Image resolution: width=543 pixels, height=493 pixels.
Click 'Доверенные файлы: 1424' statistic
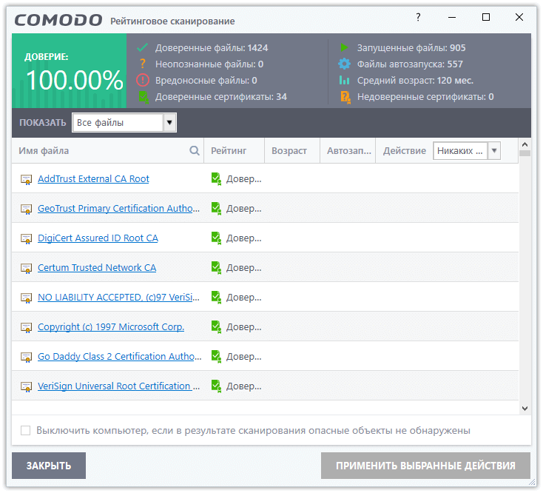[x=212, y=48]
